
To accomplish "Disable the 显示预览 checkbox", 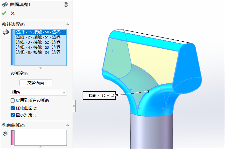I will pyautogui.click(x=13, y=115).
